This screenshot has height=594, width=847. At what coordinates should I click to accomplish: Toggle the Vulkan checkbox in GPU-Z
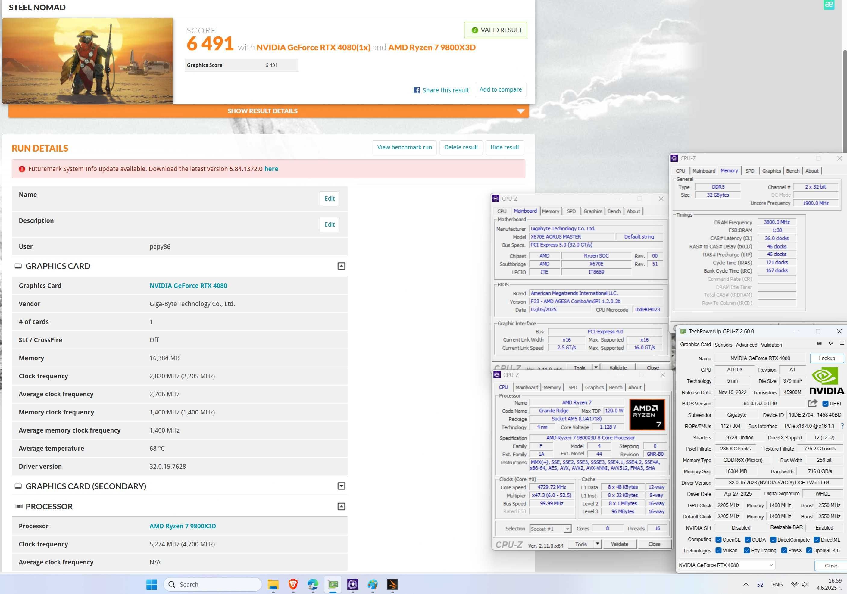pos(718,550)
